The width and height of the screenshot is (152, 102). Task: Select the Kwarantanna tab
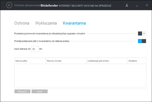(x=74, y=23)
